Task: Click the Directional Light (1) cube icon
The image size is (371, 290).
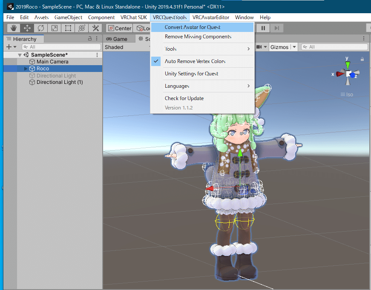Action: click(32, 82)
